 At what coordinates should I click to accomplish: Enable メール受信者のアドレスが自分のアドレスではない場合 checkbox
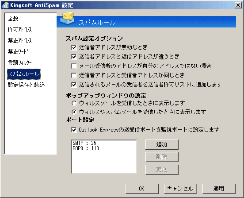pyautogui.click(x=74, y=66)
